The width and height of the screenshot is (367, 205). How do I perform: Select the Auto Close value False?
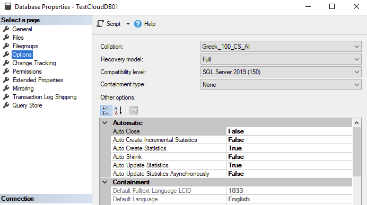coord(289,131)
